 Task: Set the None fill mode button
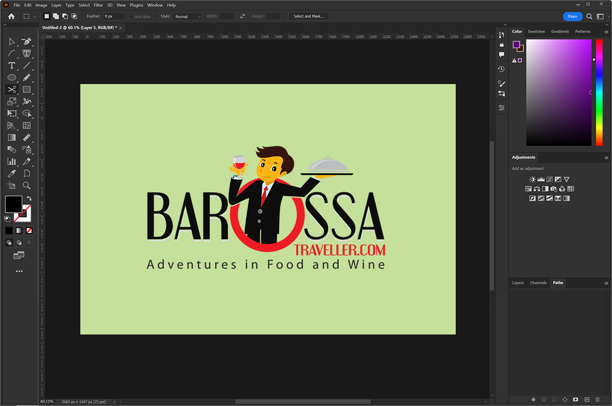coord(29,231)
